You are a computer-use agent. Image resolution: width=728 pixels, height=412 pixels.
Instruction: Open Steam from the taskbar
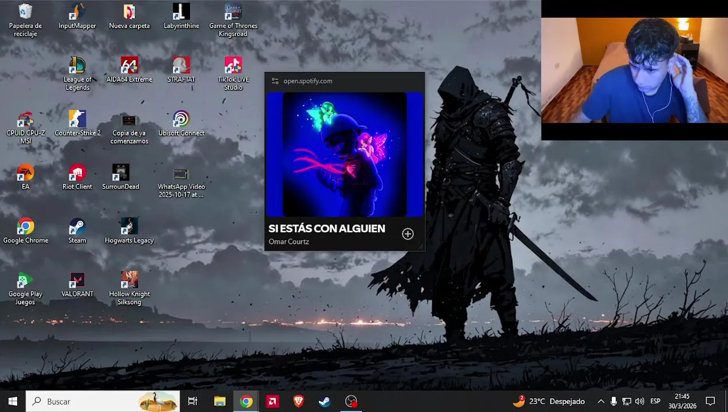tap(325, 401)
